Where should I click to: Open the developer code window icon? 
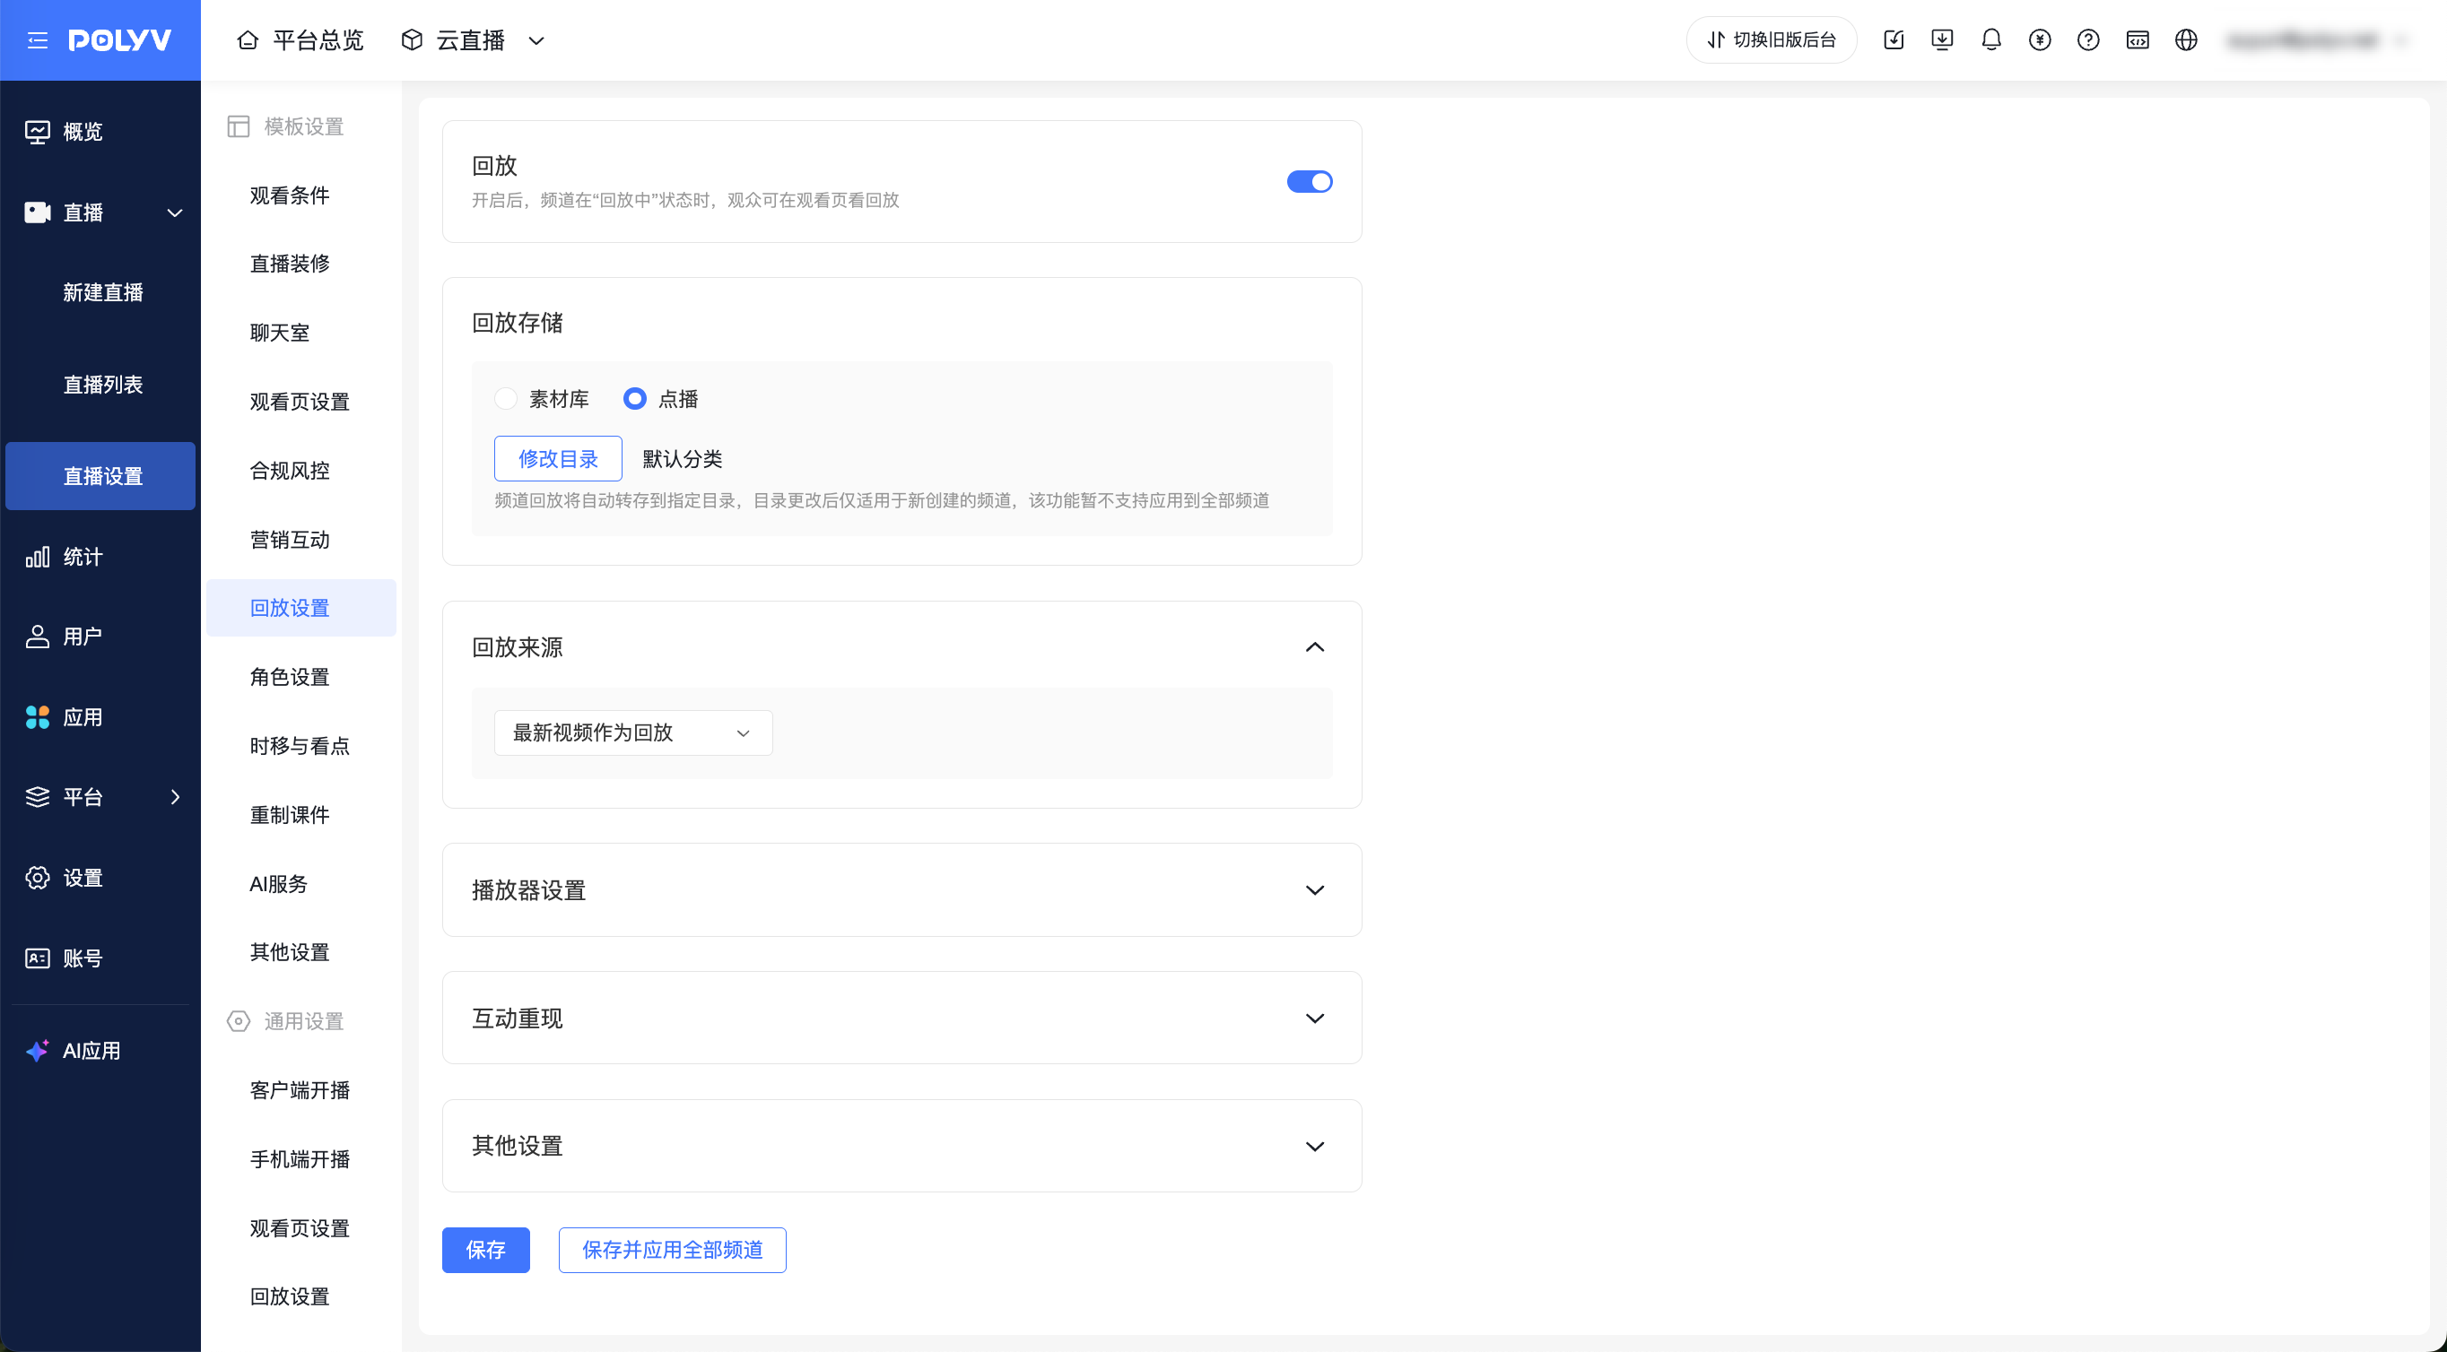coord(2138,39)
